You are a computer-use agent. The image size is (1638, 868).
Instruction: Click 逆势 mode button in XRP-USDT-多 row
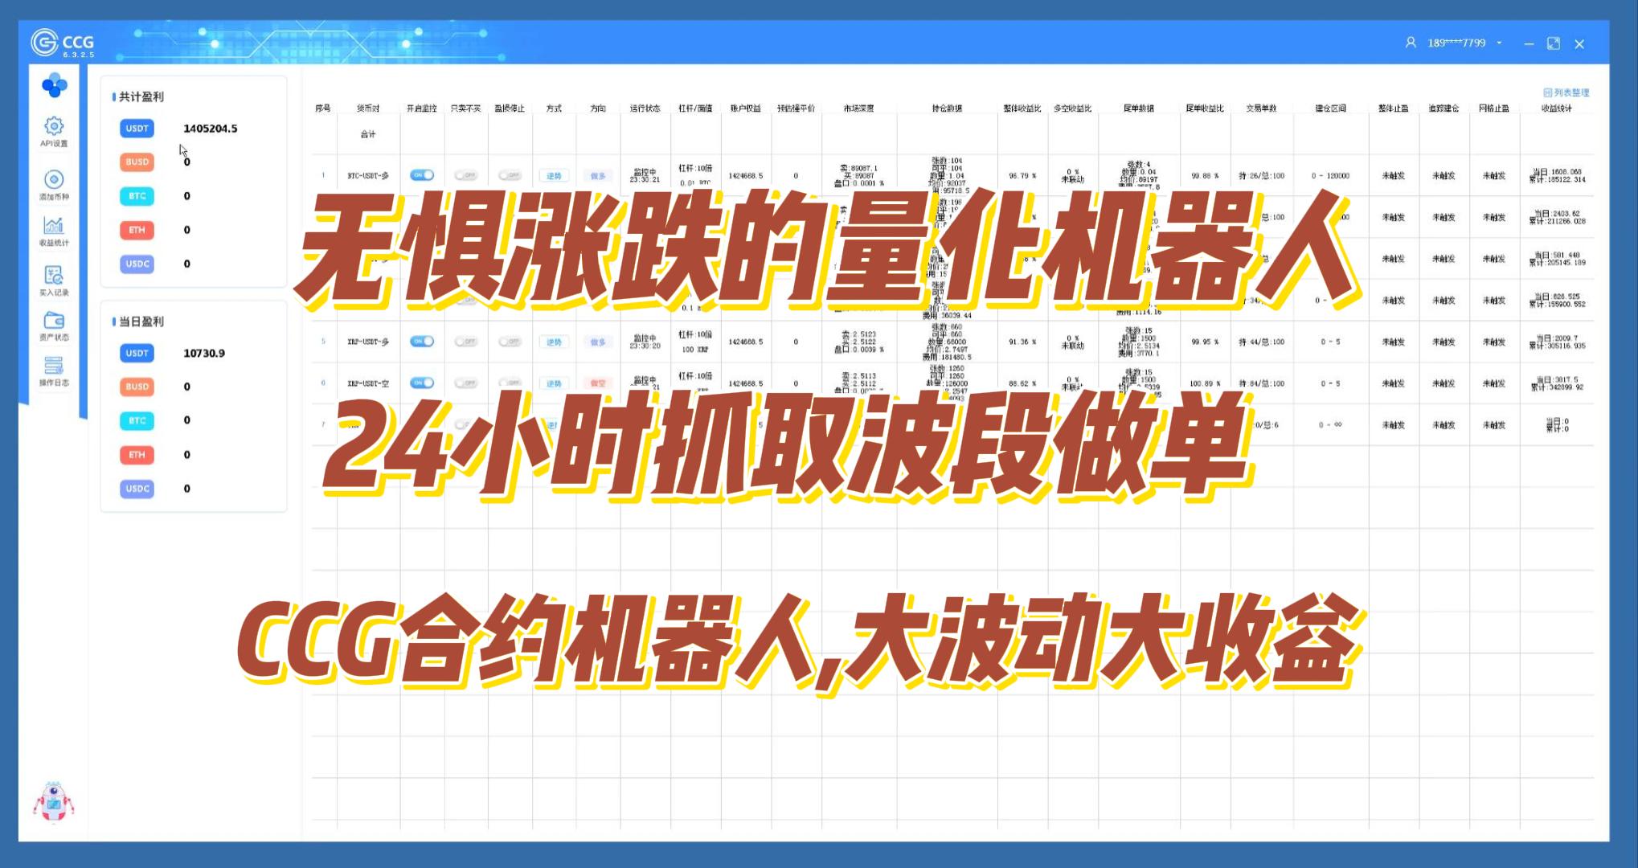(x=555, y=342)
